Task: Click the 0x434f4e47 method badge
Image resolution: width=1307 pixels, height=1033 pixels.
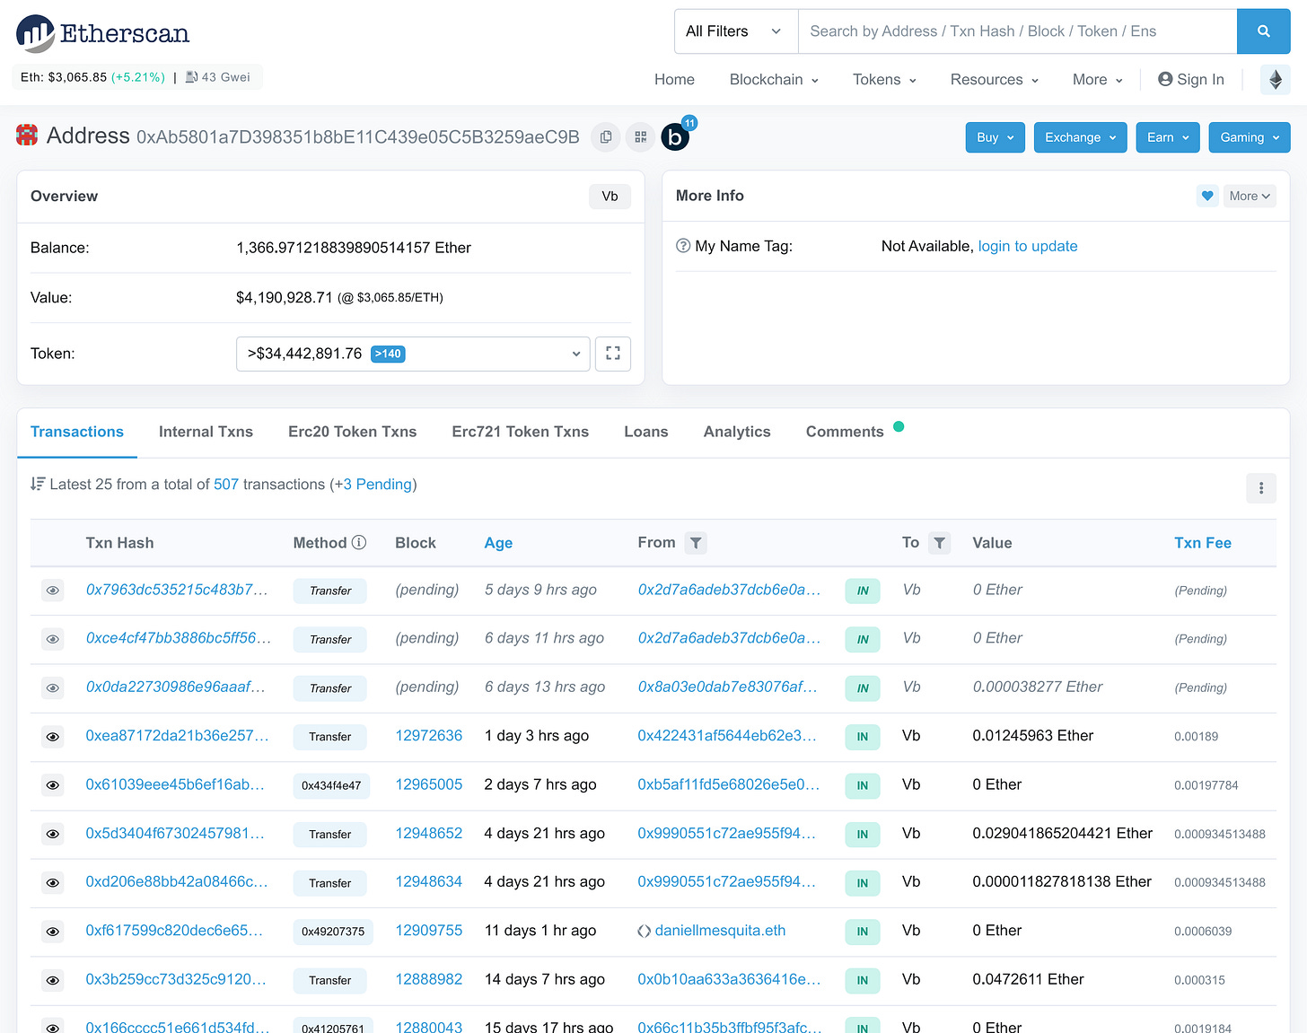Action: (331, 785)
